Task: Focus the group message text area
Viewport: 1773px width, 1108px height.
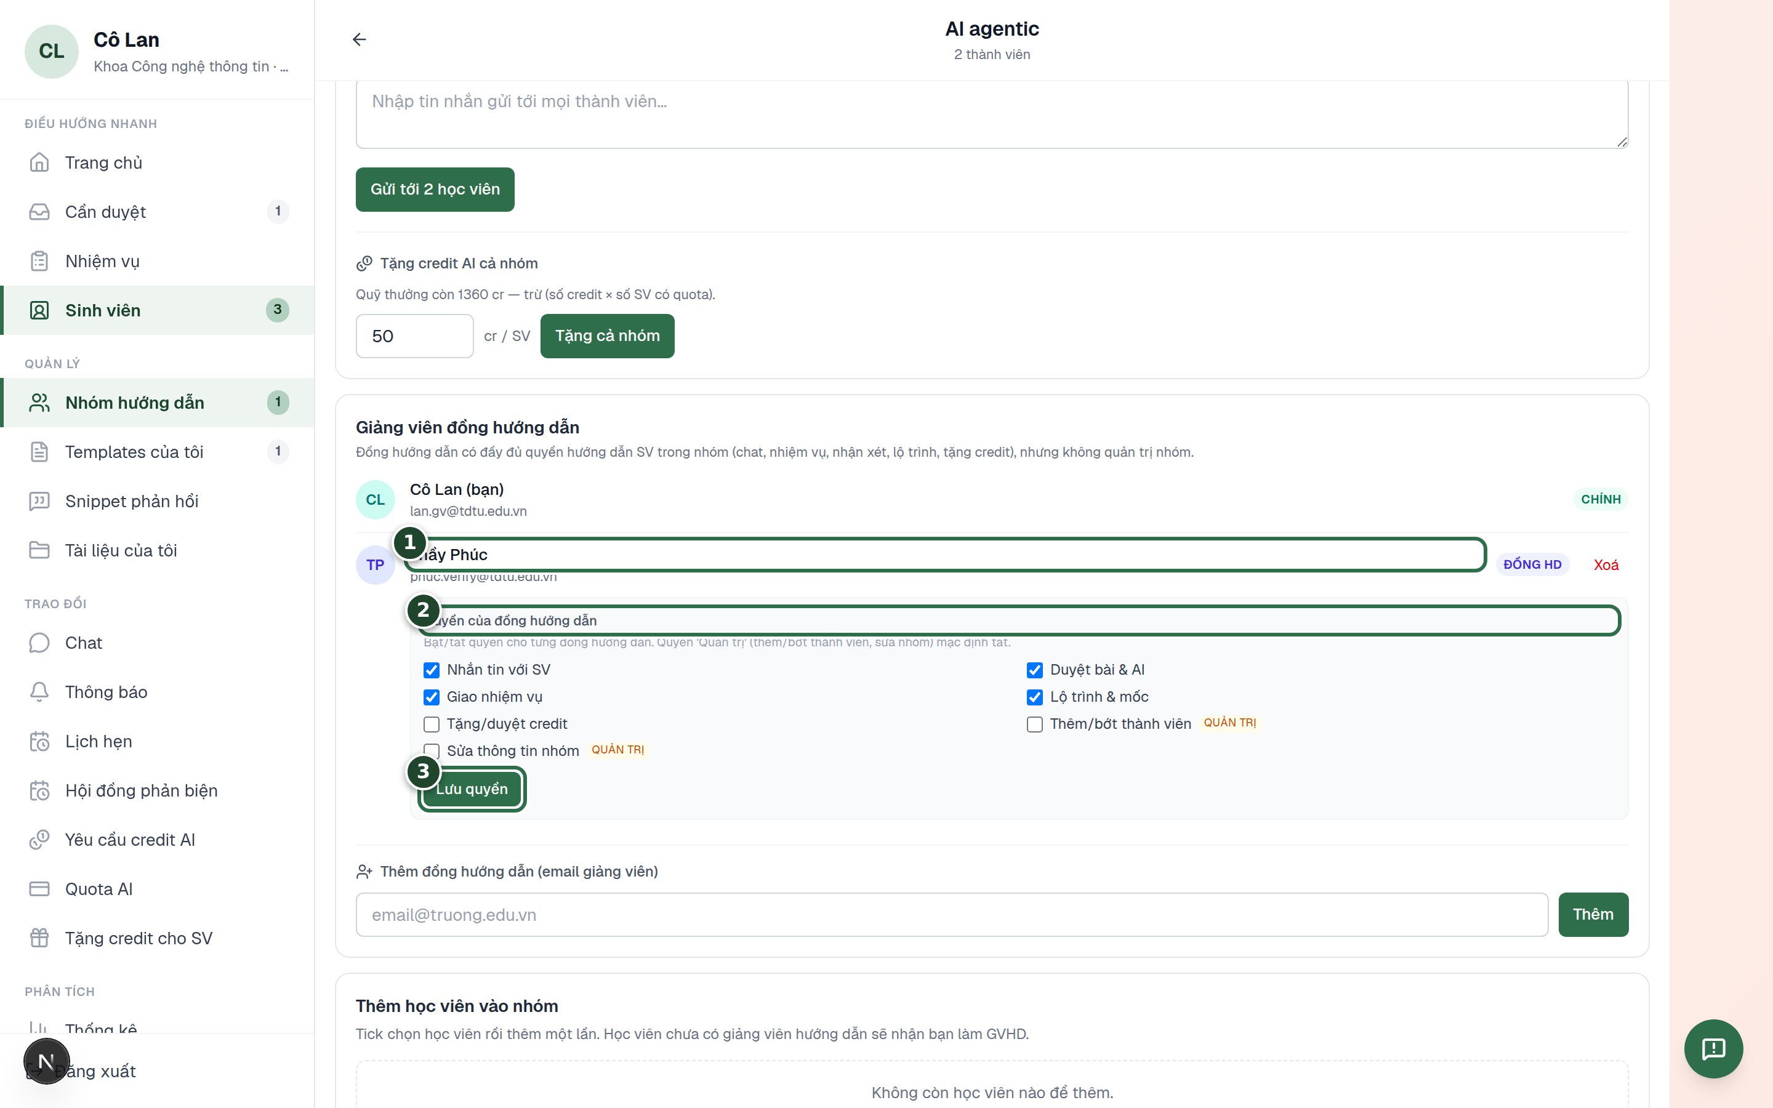Action: 992,114
